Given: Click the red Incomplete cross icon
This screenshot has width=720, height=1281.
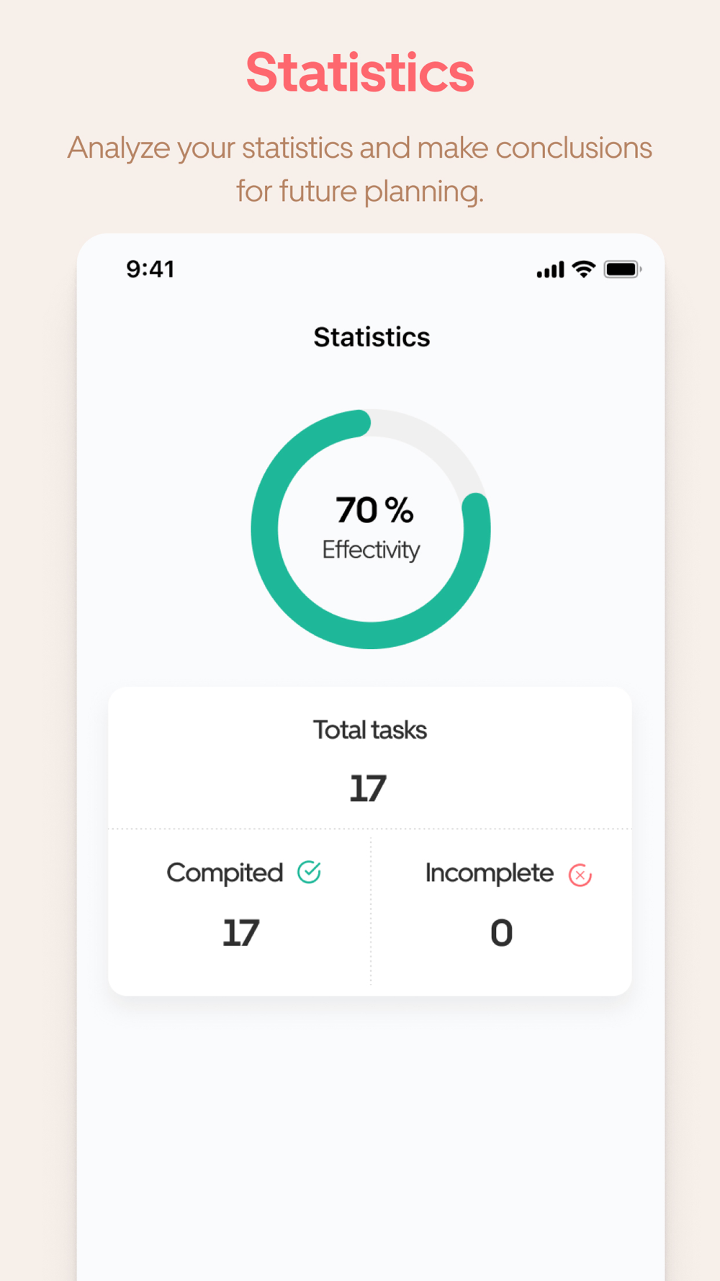Looking at the screenshot, I should pyautogui.click(x=580, y=875).
